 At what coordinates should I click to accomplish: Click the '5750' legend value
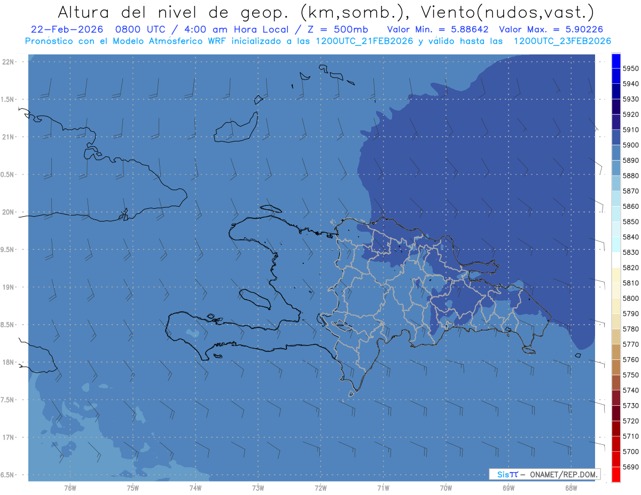630,375
